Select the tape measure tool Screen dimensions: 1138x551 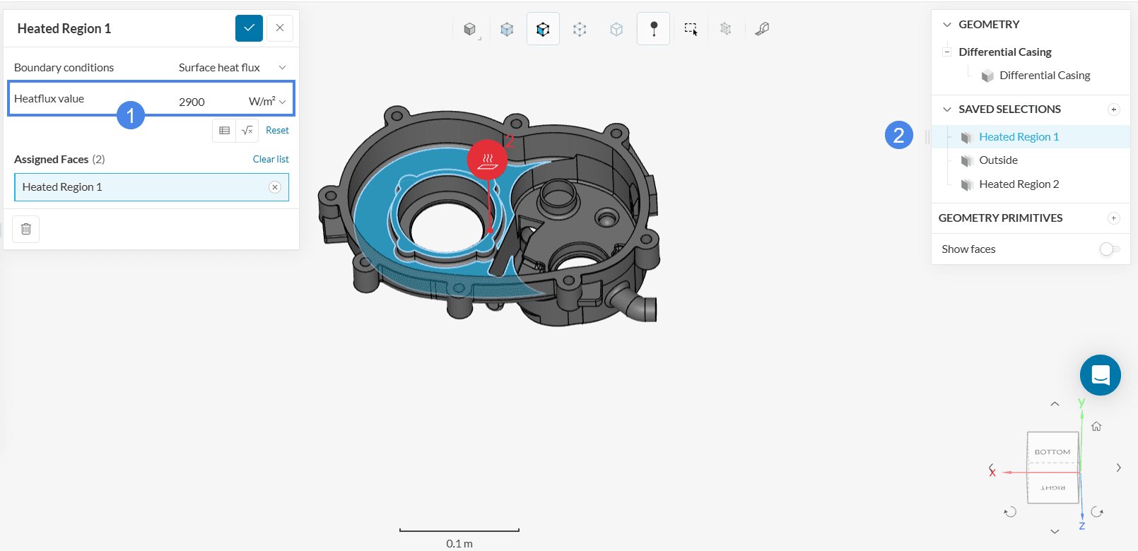tap(762, 29)
